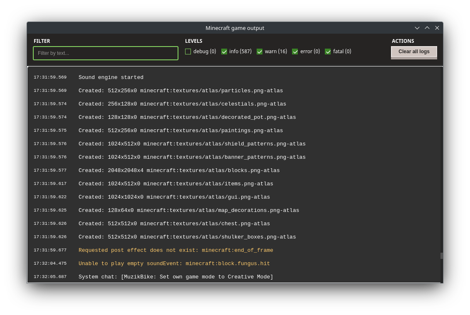The width and height of the screenshot is (470, 315).
Task: Untick the fatal (0) level checkbox
Action: pos(328,52)
